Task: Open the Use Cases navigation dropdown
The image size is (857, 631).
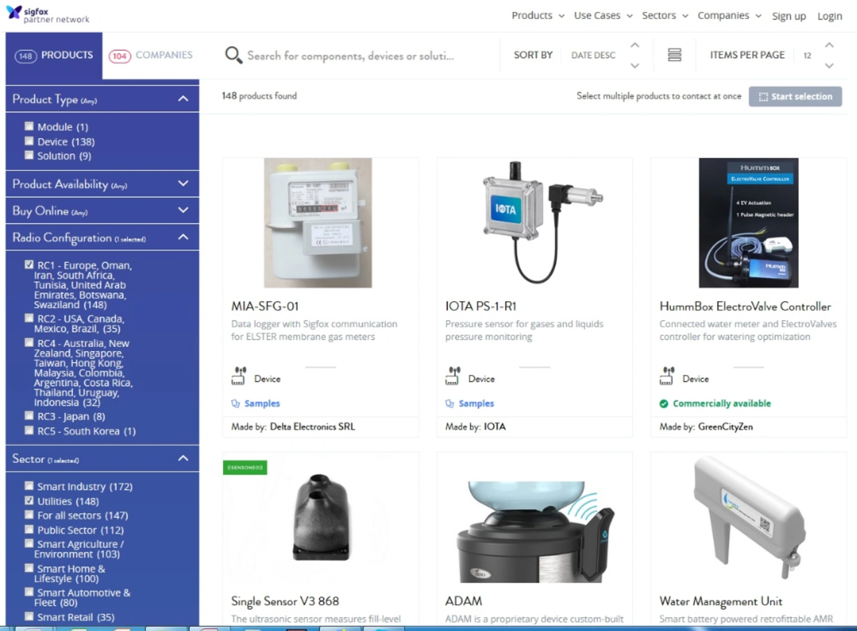Action: click(x=603, y=15)
